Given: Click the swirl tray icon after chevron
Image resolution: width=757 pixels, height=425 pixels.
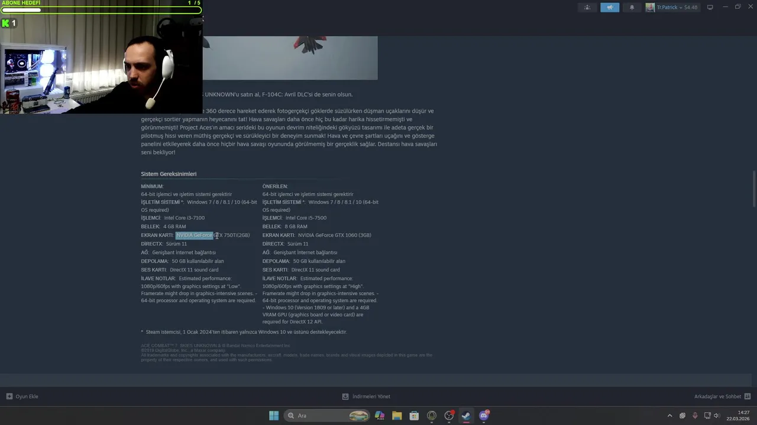Looking at the screenshot, I should click(682, 416).
